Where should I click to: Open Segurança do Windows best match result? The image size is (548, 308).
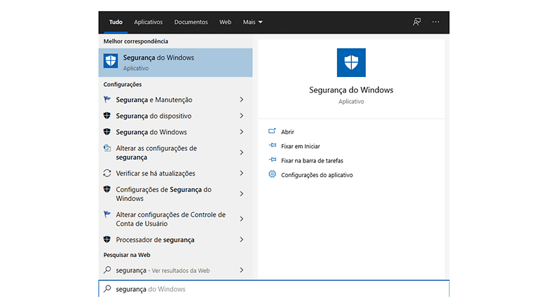coord(175,62)
